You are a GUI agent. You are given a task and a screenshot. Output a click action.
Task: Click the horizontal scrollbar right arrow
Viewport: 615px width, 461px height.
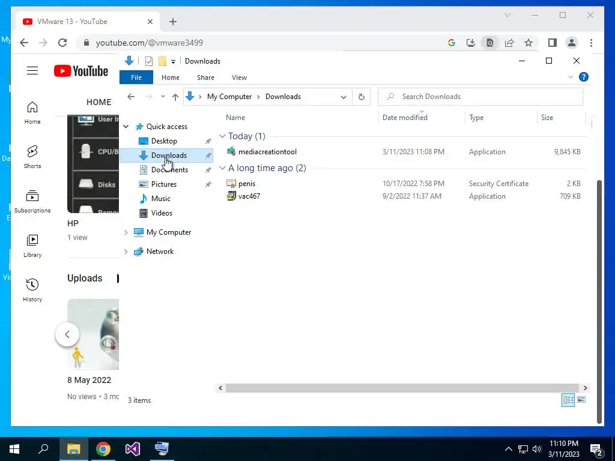point(585,388)
